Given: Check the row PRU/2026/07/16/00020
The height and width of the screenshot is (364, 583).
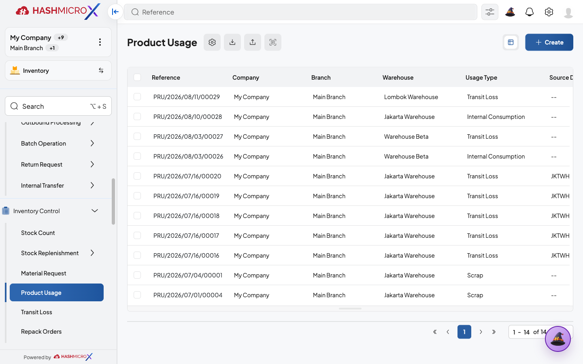Looking at the screenshot, I should (x=137, y=176).
